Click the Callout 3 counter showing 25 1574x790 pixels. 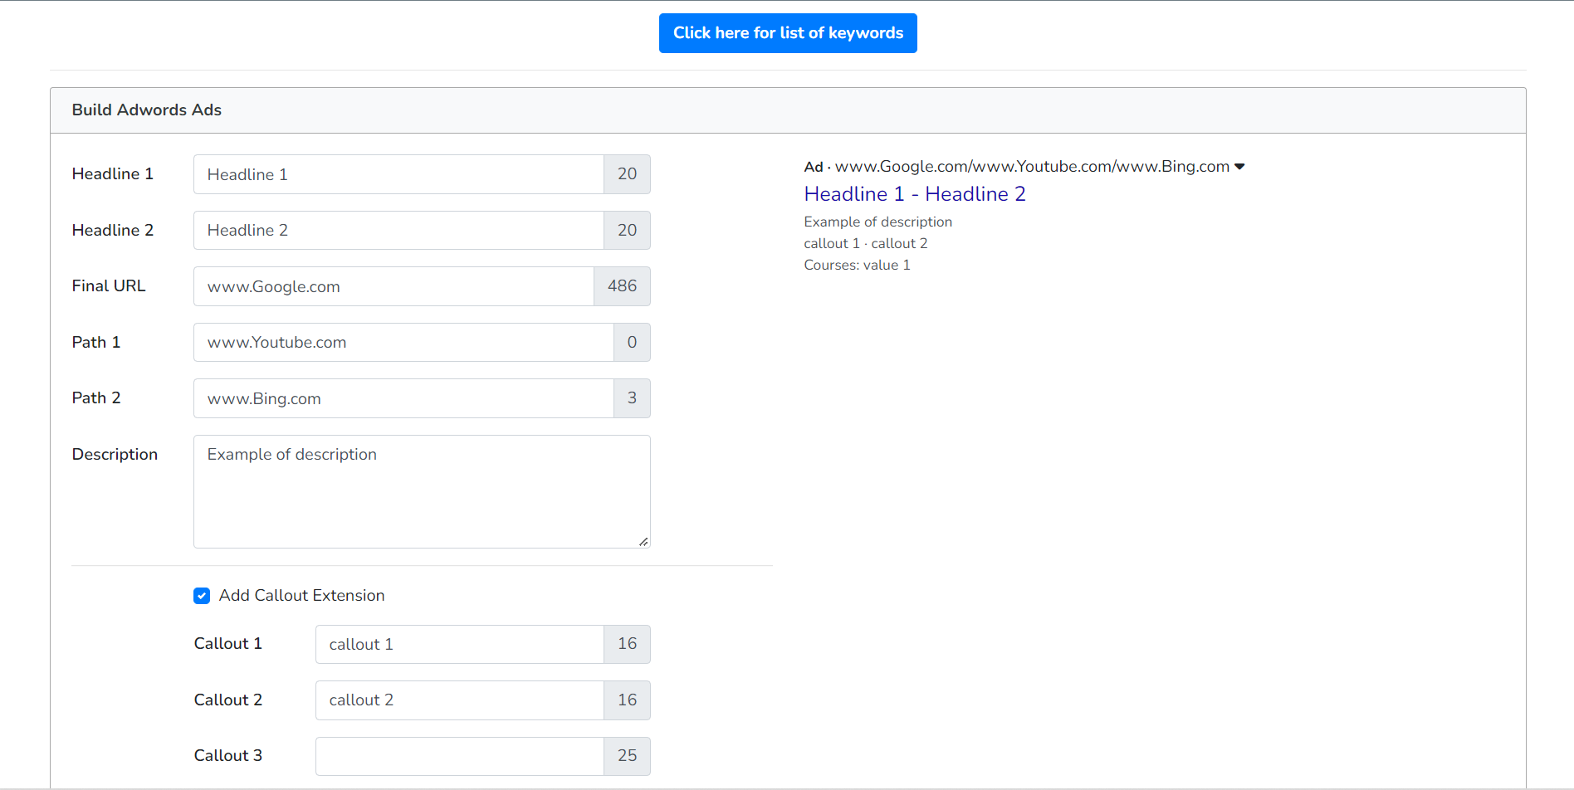point(627,756)
